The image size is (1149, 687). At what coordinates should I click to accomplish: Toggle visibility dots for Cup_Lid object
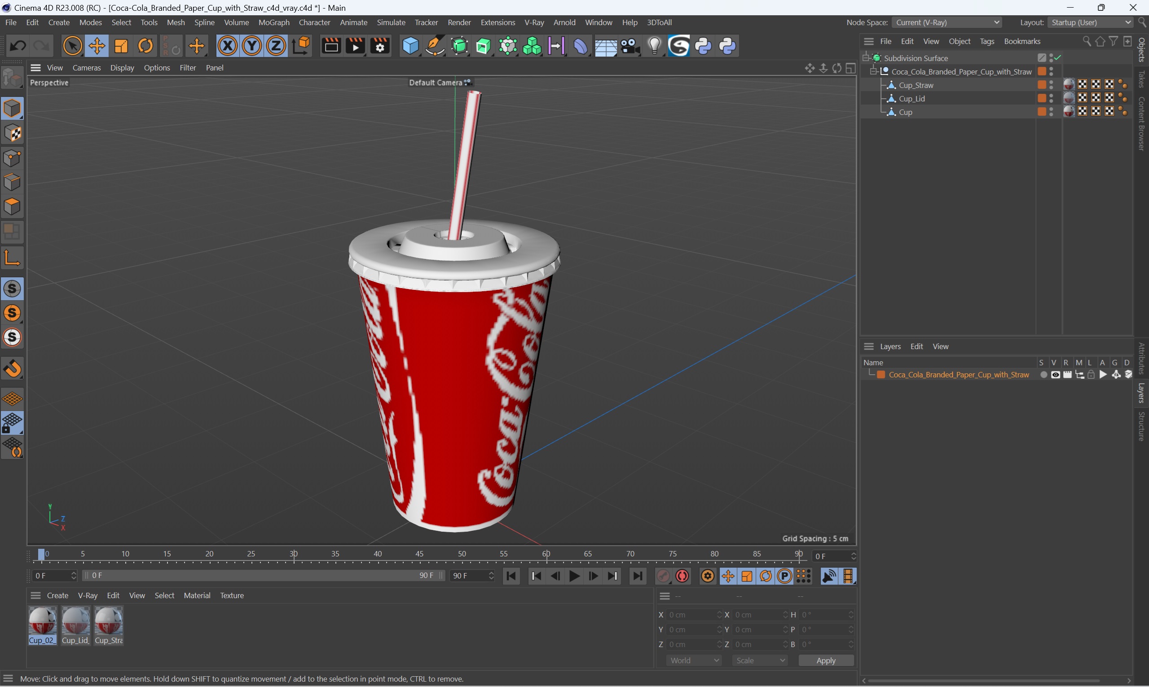(x=1051, y=98)
